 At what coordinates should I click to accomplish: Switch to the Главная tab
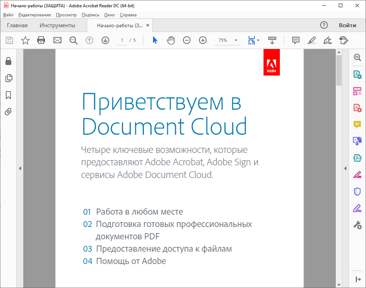click(17, 25)
